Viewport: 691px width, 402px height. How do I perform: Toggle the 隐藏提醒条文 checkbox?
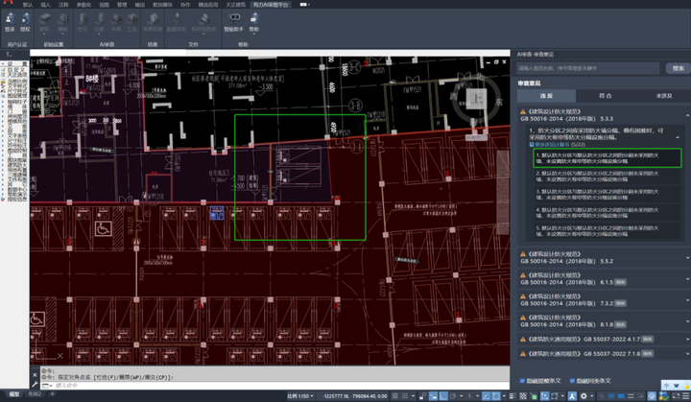pyautogui.click(x=523, y=381)
